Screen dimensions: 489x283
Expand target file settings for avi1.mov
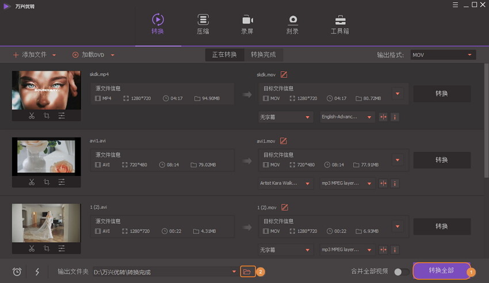398,160
